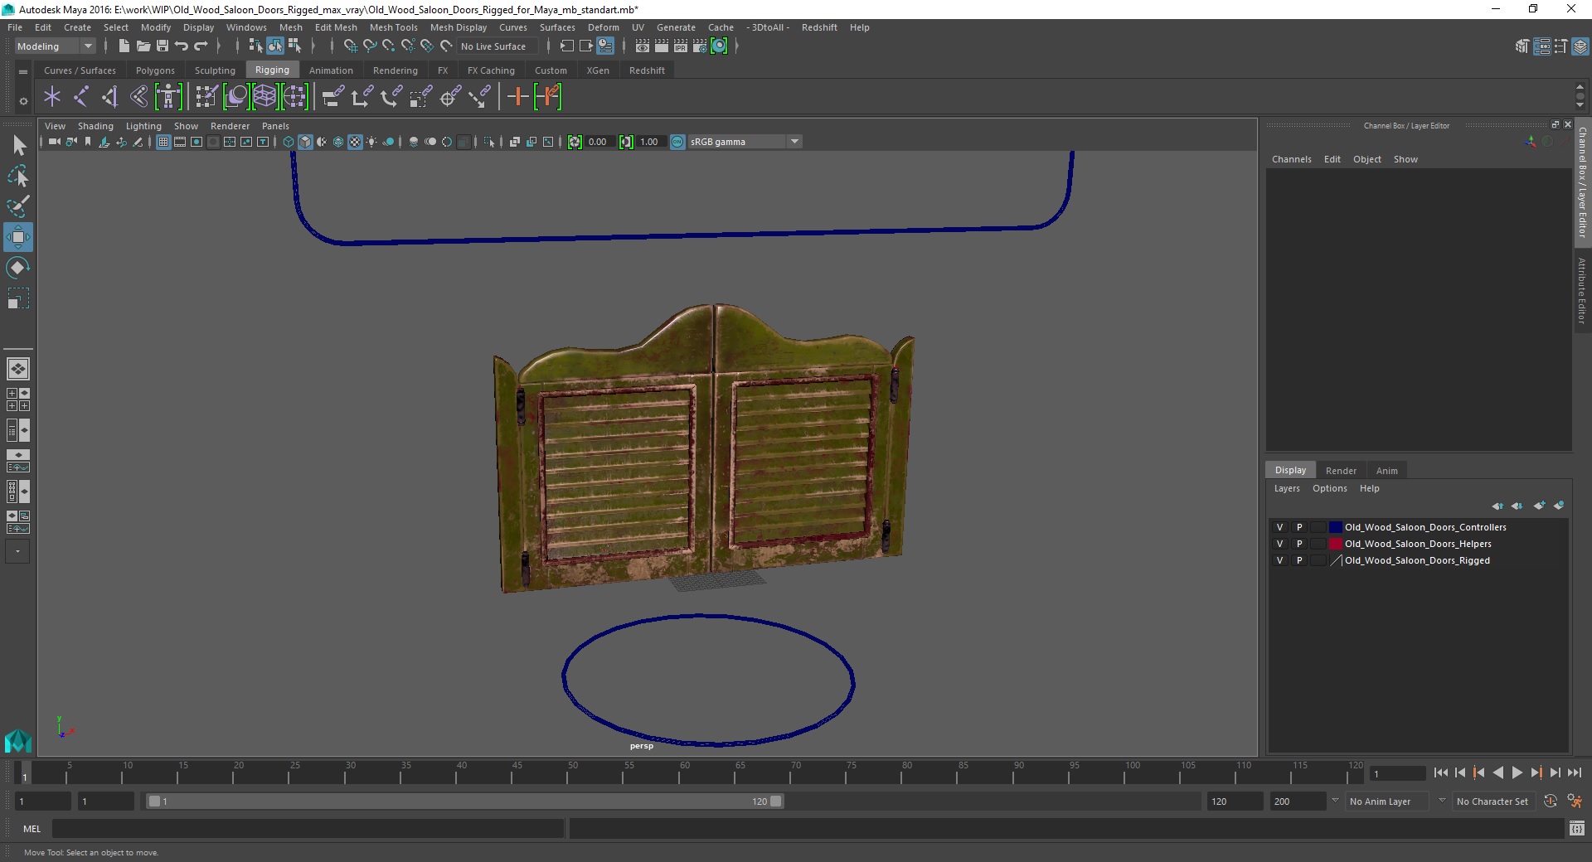Viewport: 1592px width, 862px height.
Task: Click the MEL command input field
Action: (x=308, y=828)
